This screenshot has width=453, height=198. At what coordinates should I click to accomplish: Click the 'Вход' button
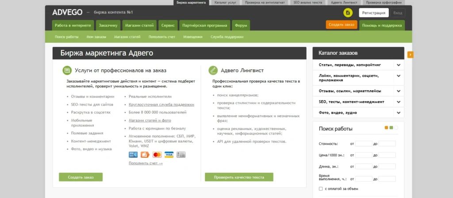tap(398, 13)
